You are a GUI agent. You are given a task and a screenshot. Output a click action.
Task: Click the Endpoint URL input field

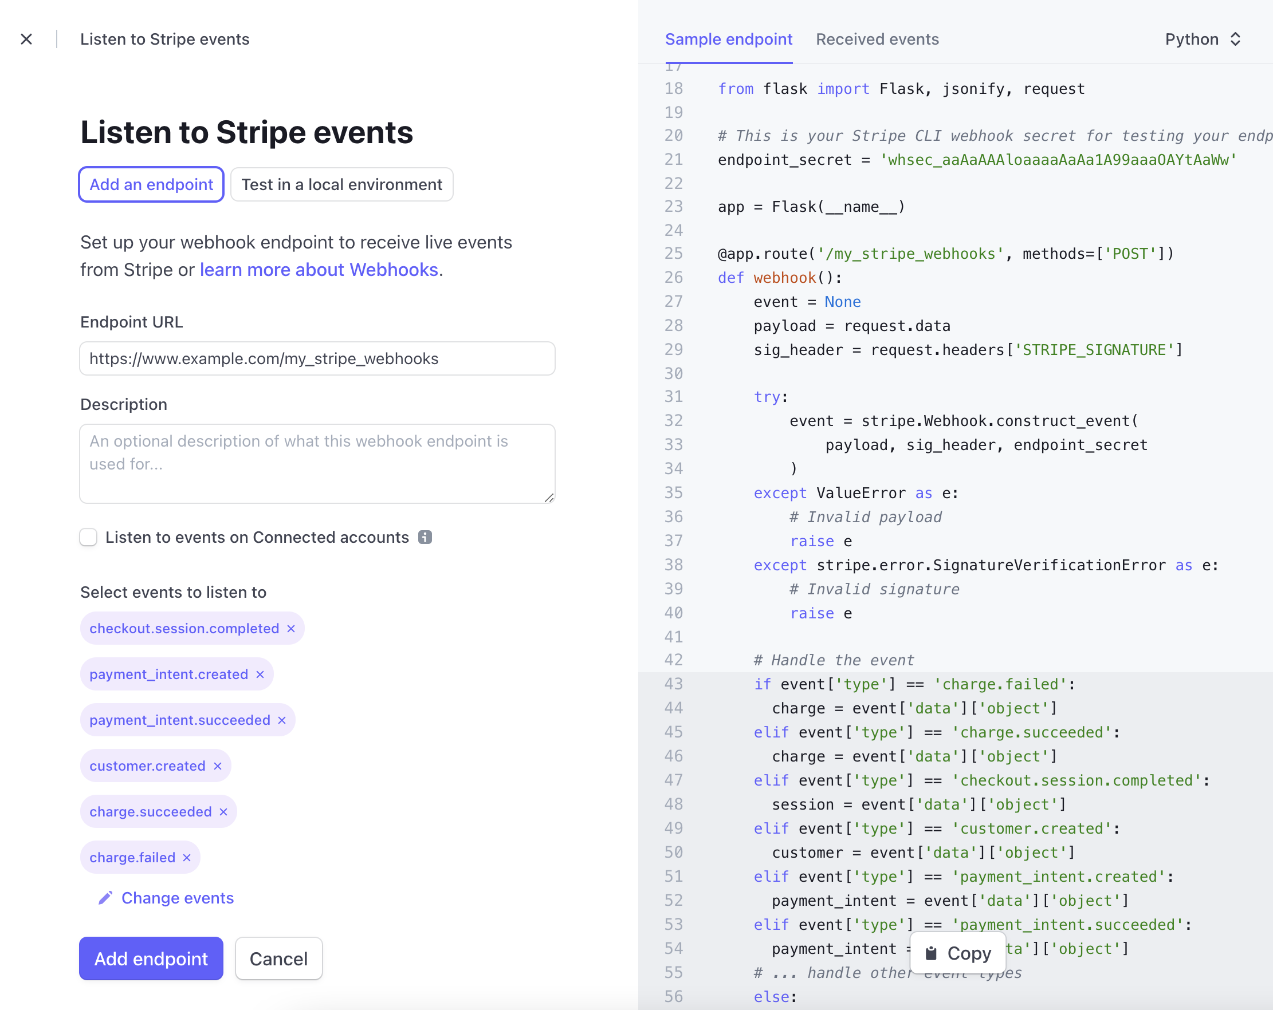tap(317, 360)
